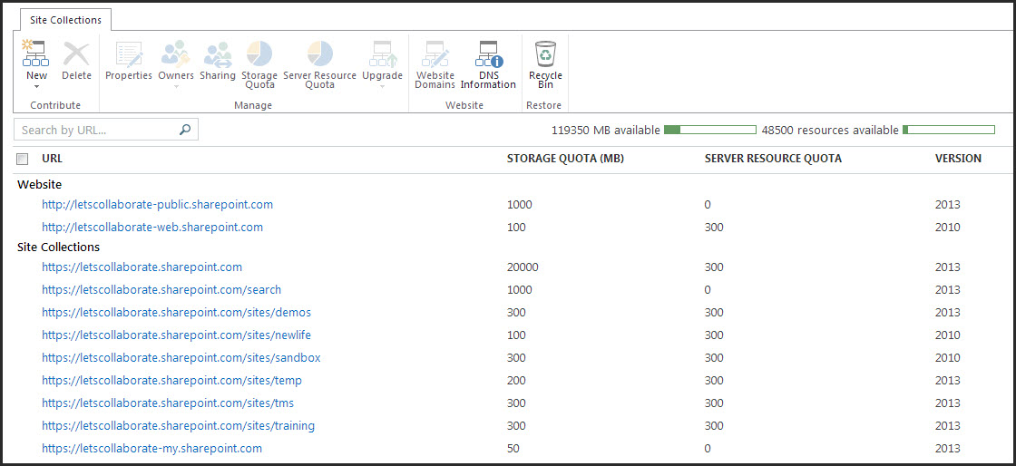
Task: Click the New site collection icon
Action: (36, 55)
